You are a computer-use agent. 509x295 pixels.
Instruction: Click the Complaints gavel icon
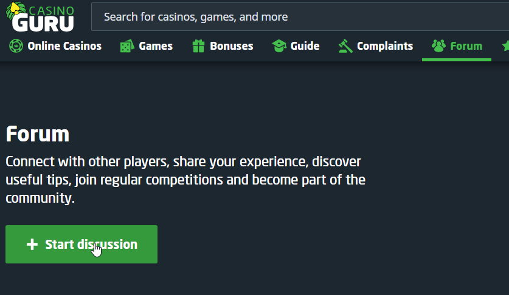click(x=345, y=46)
